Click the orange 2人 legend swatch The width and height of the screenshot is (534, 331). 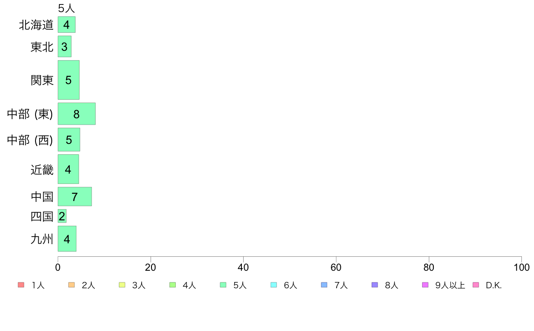[x=71, y=285]
